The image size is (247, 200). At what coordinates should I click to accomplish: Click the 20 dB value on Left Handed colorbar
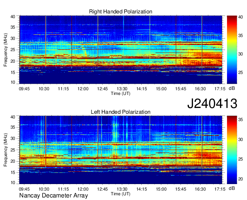click(240, 179)
